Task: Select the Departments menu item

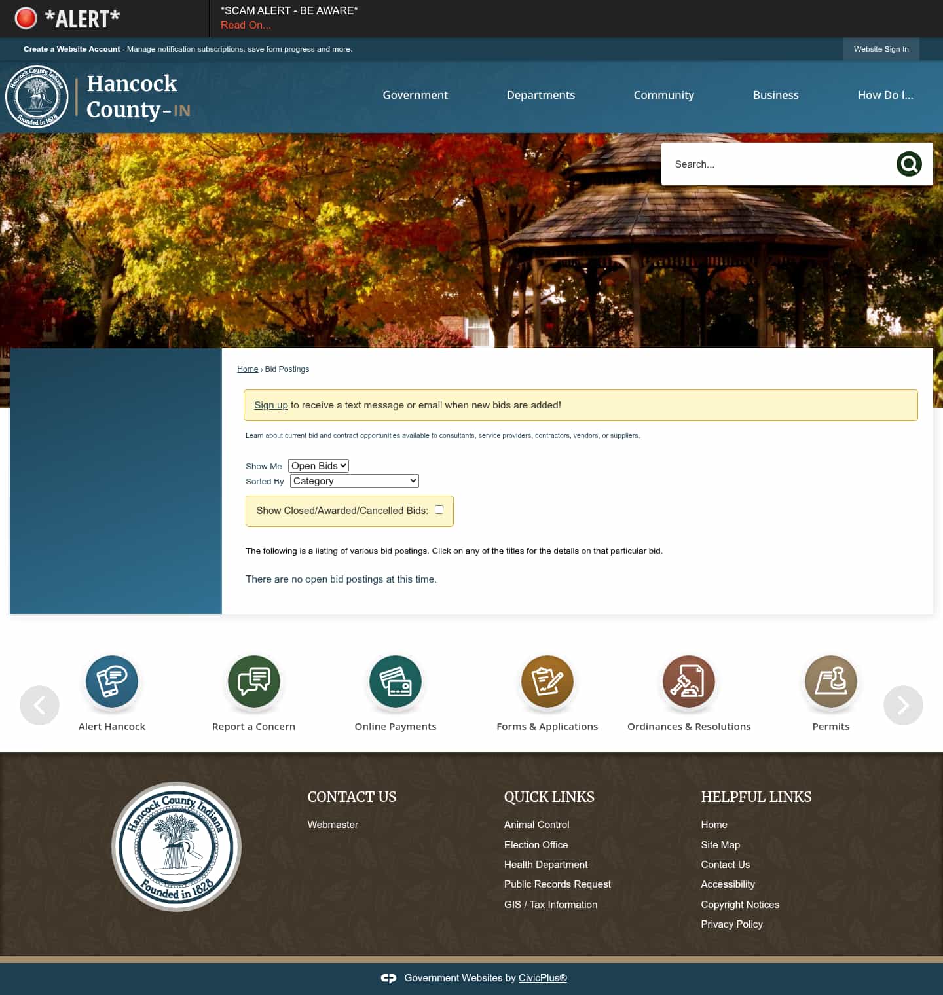Action: point(540,95)
